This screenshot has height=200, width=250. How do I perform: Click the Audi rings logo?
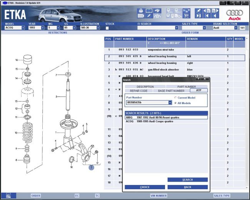coord(234,13)
